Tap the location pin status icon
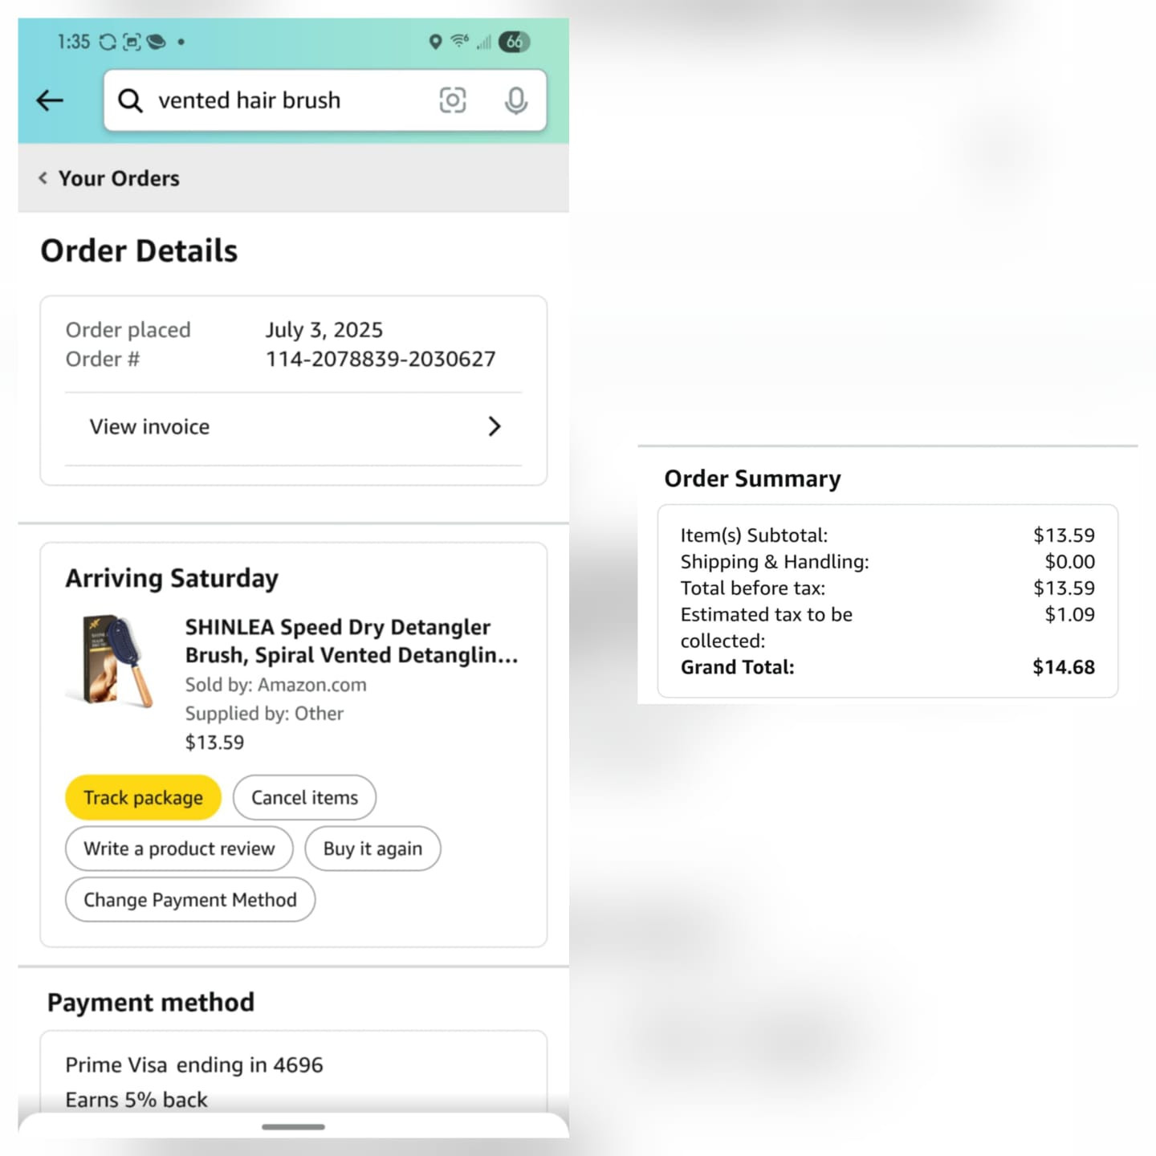The height and width of the screenshot is (1156, 1156). [435, 42]
